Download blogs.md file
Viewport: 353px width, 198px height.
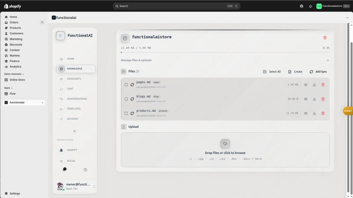[314, 99]
